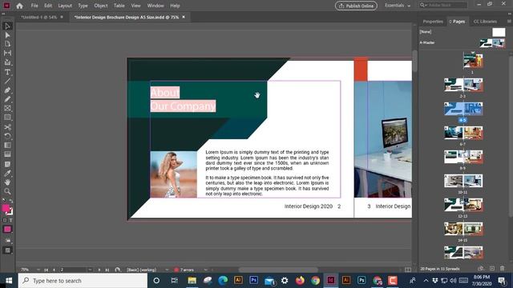Viewport: 513px width, 288px height.
Task: Click the Publish Online button
Action: click(356, 6)
